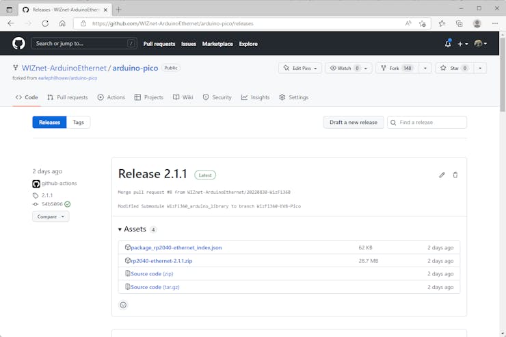Open Marketplace in top navigation
506x337 pixels.
click(217, 44)
